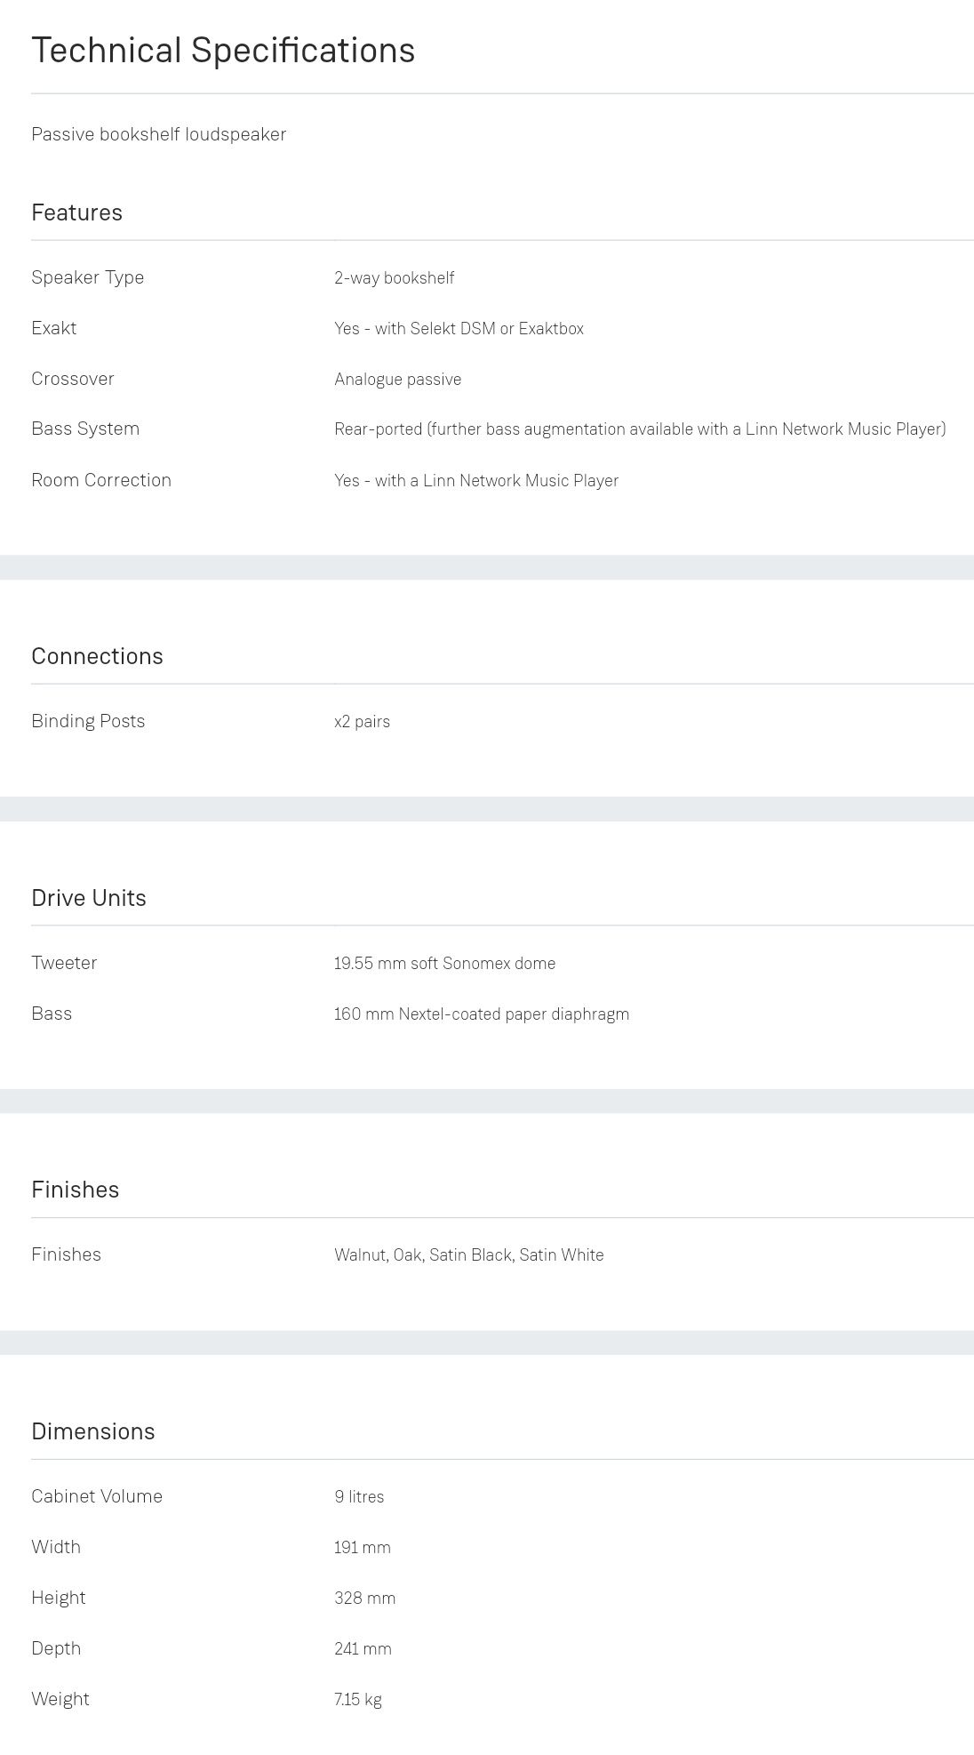Click the Yes - with Selekt DSM or Exaktbox value
The height and width of the screenshot is (1755, 974).
[x=459, y=329]
